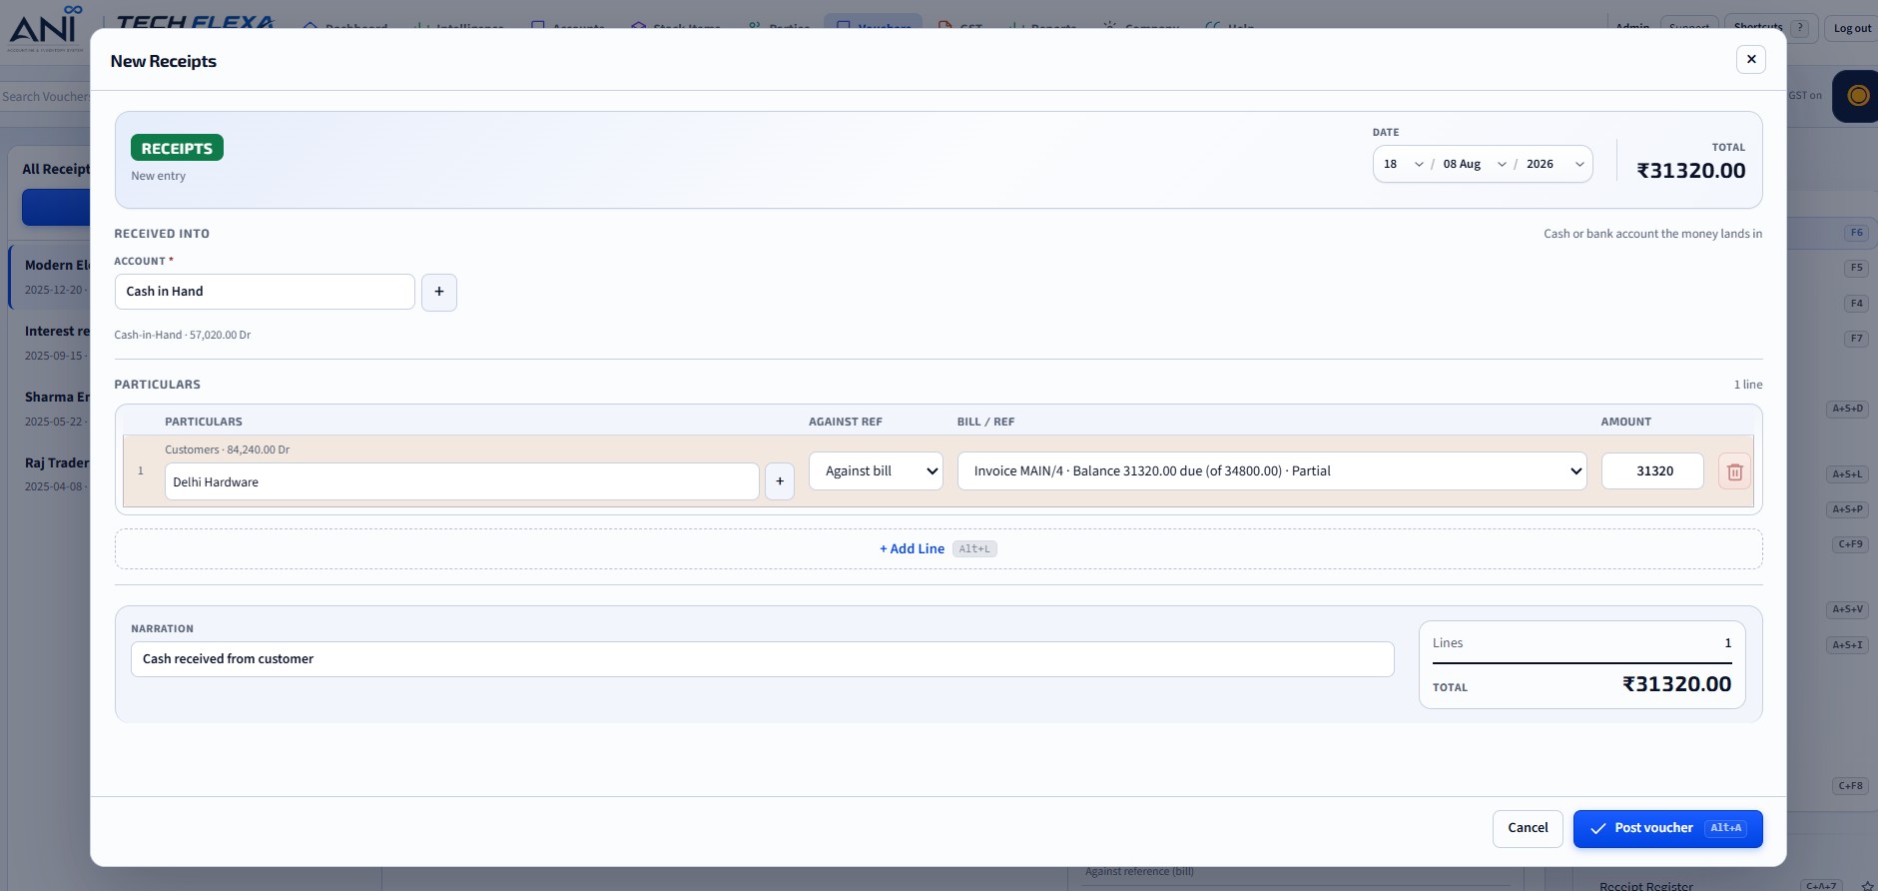Click the Shortcuts help question mark icon
1878x891 pixels.
coord(1800,28)
